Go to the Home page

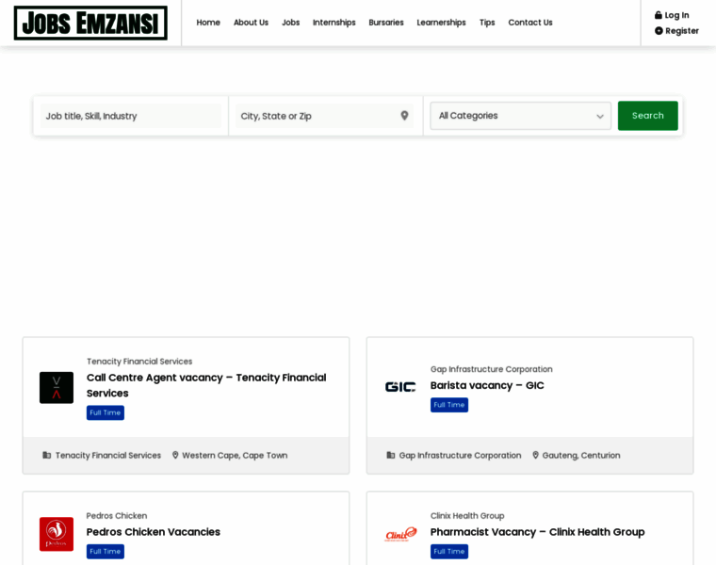[208, 23]
